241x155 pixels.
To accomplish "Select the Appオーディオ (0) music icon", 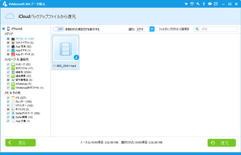I will click(13, 54).
